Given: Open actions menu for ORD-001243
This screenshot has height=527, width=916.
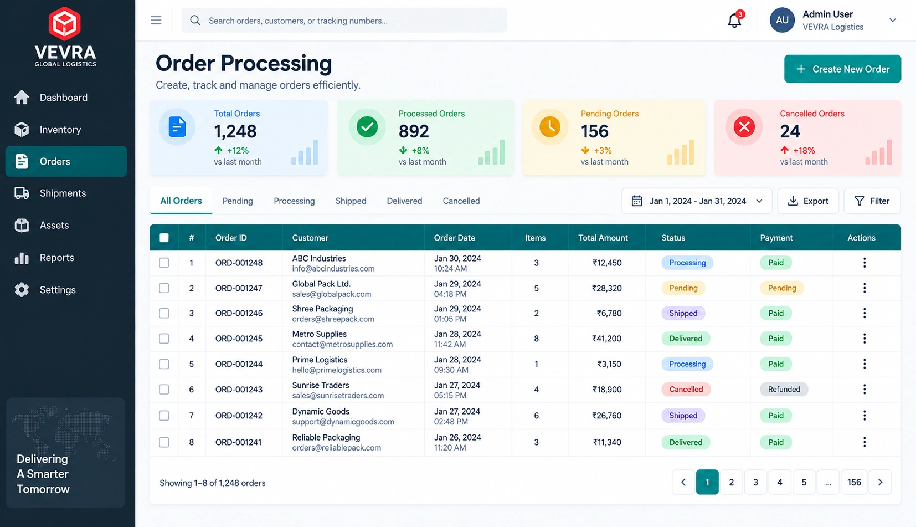Looking at the screenshot, I should click(x=864, y=390).
